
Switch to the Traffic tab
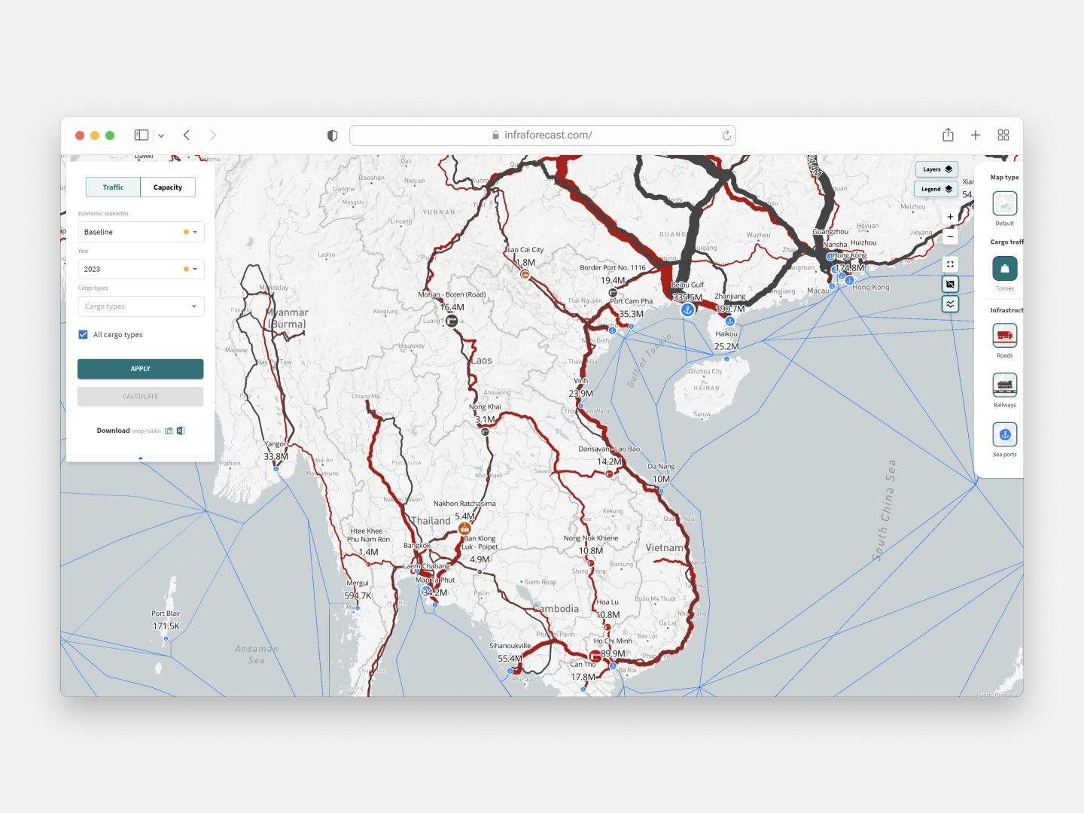(x=113, y=187)
